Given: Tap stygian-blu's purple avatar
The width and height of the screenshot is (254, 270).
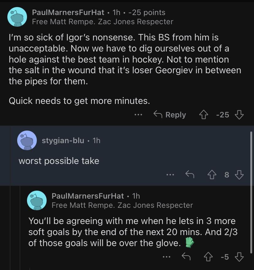Looking at the screenshot, I should (27, 140).
